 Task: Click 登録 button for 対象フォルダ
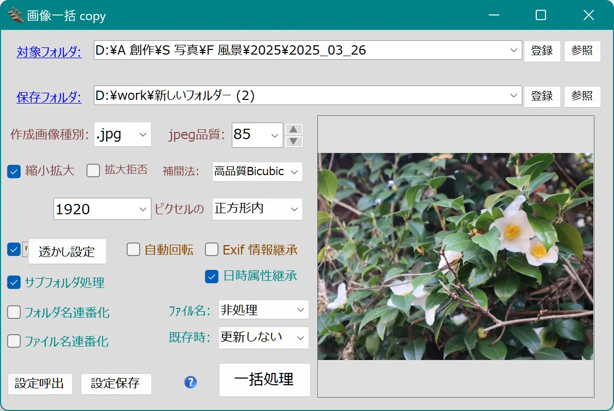542,51
